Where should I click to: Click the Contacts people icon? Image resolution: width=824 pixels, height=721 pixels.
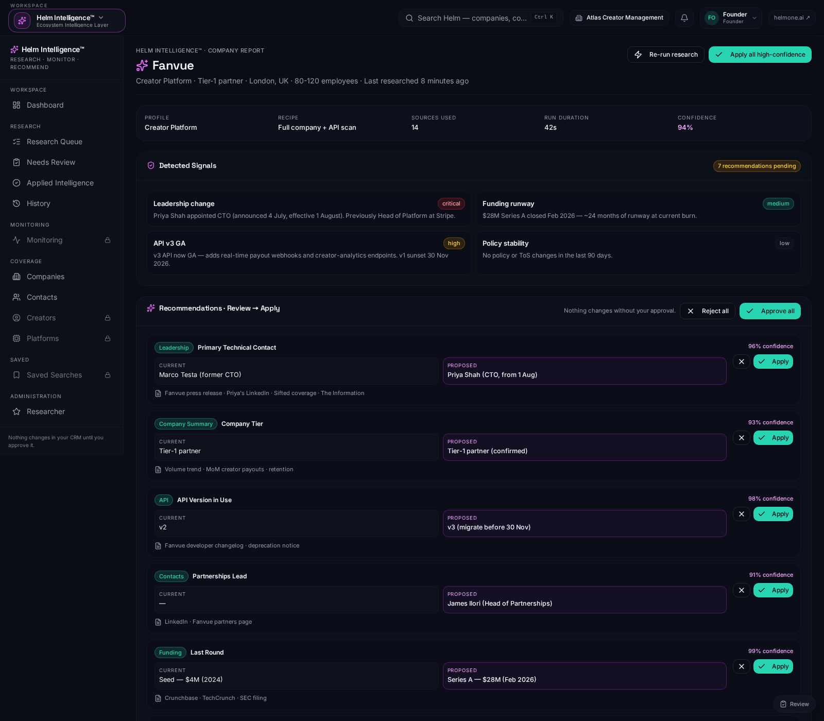tap(16, 297)
